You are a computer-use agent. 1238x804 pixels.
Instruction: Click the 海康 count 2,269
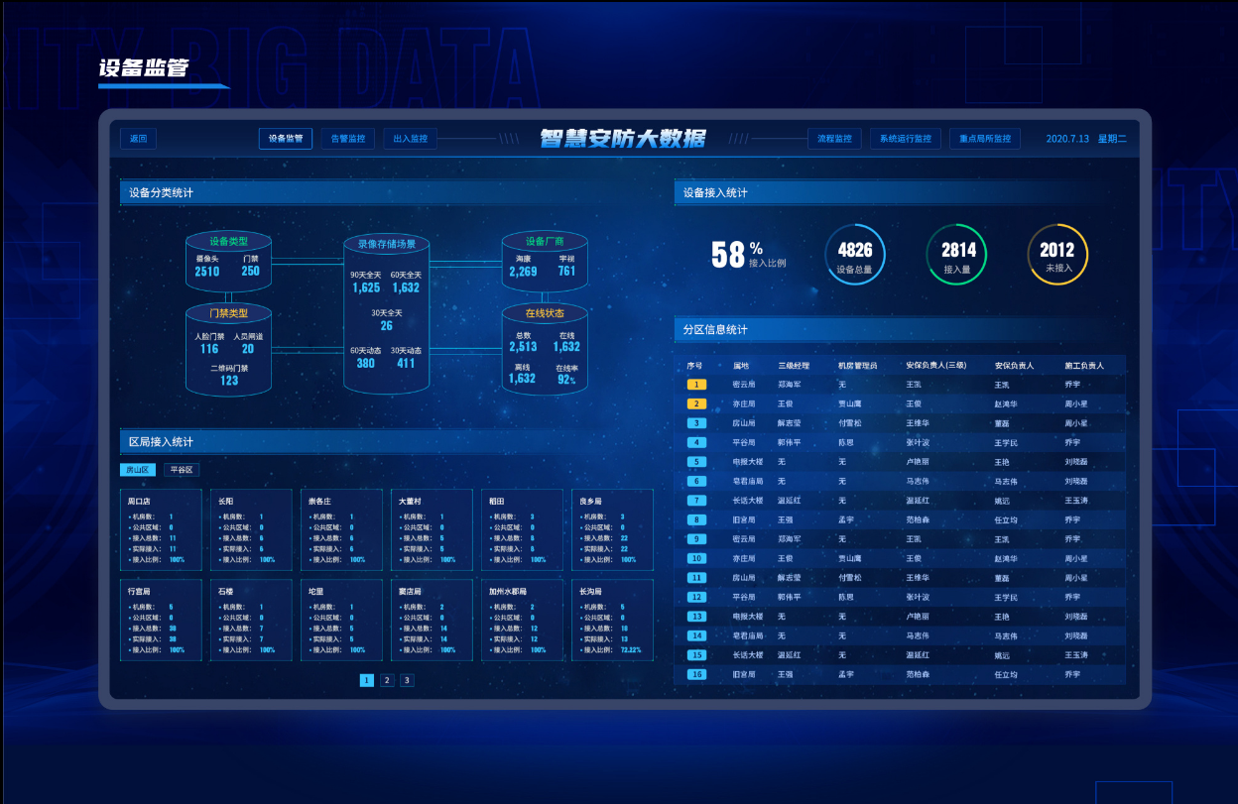[x=523, y=272]
